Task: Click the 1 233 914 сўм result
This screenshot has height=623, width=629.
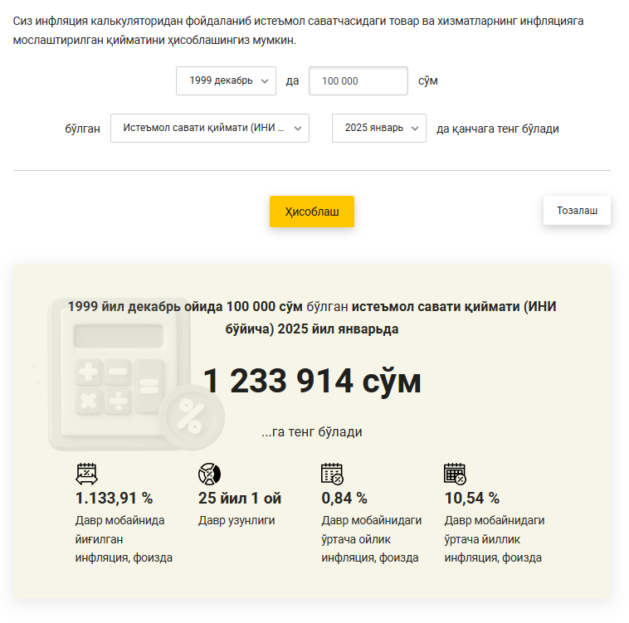Action: 312,382
